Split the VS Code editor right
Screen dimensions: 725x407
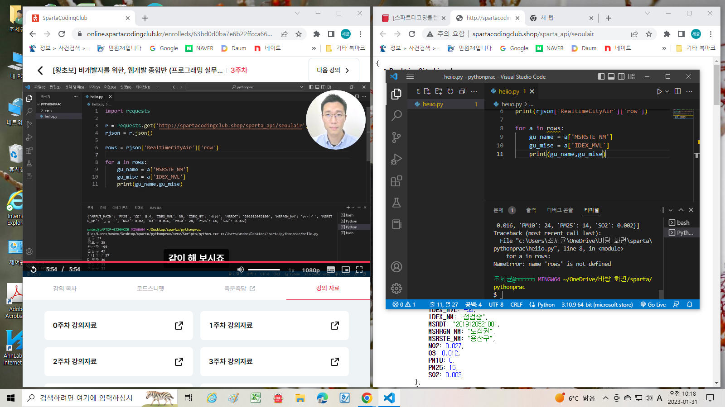pos(677,91)
